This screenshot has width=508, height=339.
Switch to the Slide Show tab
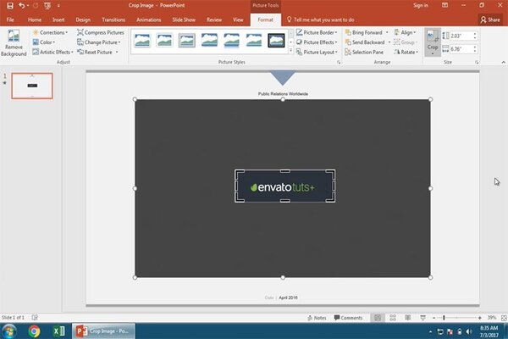[184, 19]
